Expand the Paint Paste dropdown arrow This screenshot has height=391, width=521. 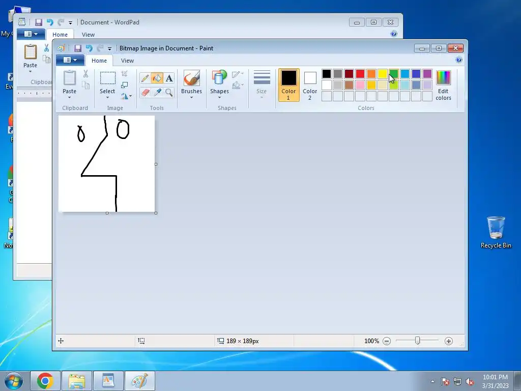coord(69,97)
